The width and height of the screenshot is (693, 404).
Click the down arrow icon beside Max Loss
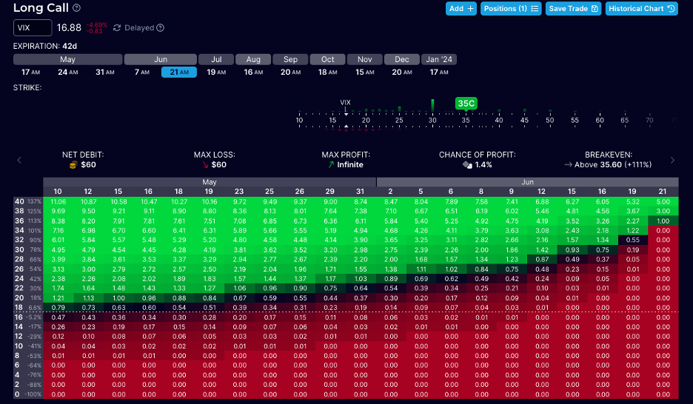pyautogui.click(x=206, y=165)
